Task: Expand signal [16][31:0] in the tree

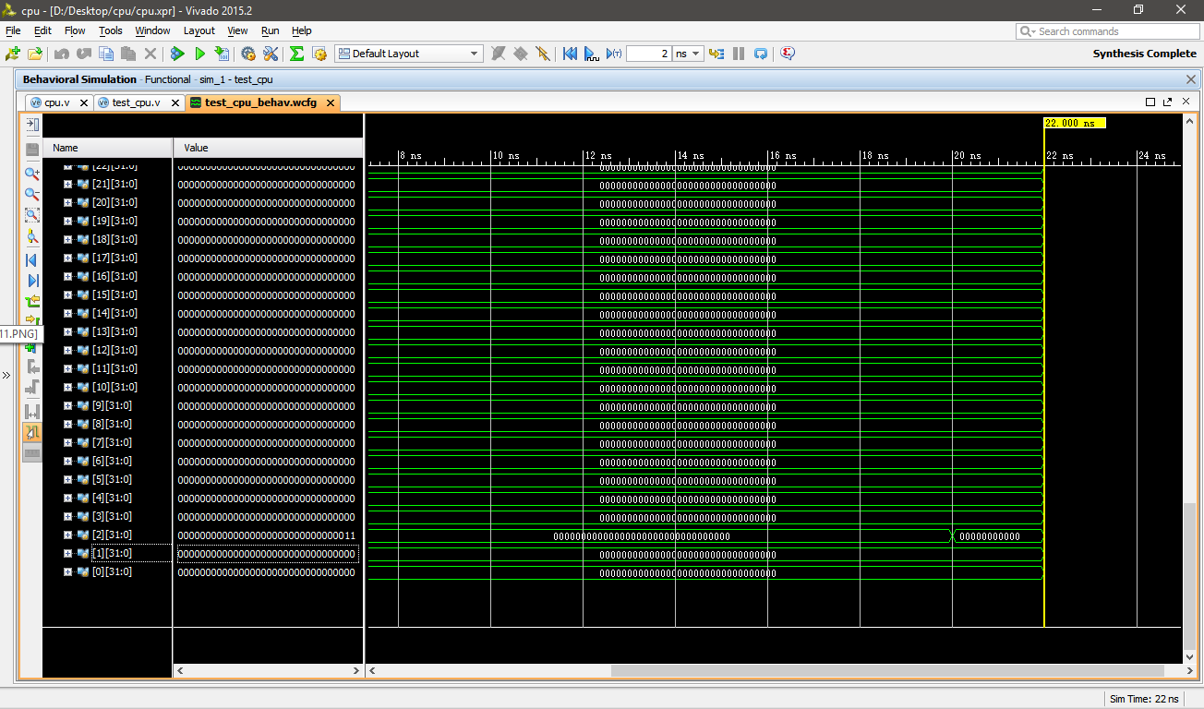Action: click(x=67, y=277)
